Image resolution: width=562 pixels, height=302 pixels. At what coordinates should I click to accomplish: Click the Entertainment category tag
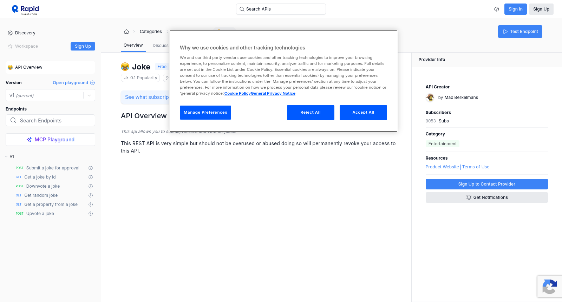click(x=443, y=144)
